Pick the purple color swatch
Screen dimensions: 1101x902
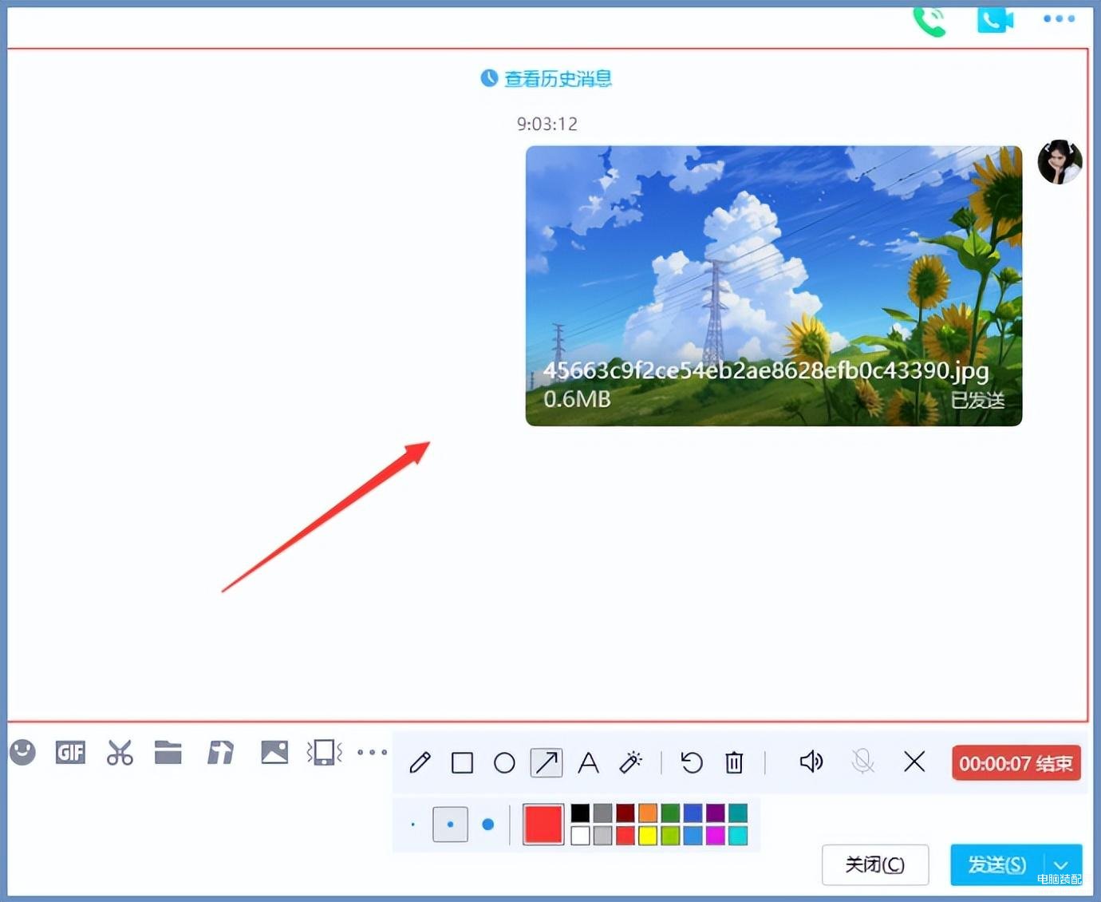[716, 813]
